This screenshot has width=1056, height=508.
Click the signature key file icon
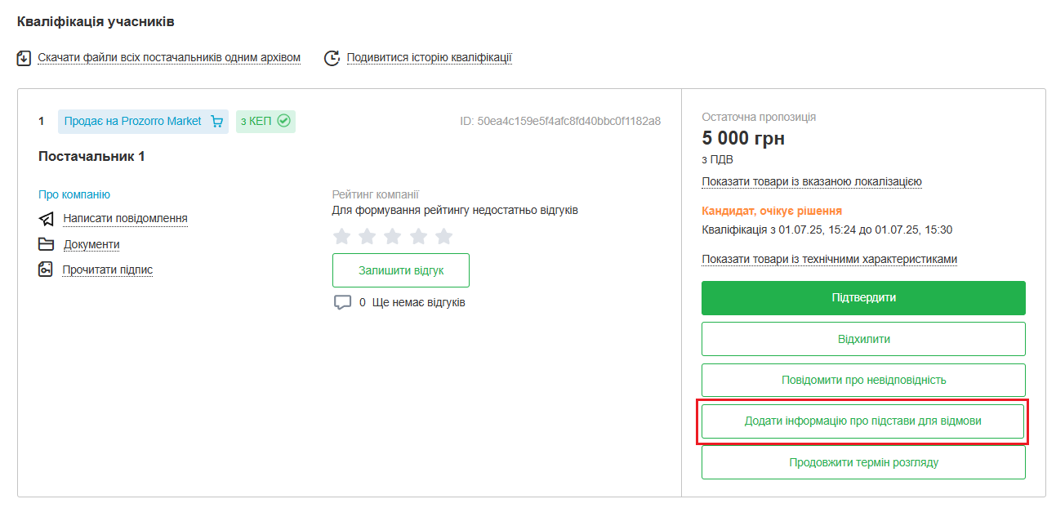47,270
